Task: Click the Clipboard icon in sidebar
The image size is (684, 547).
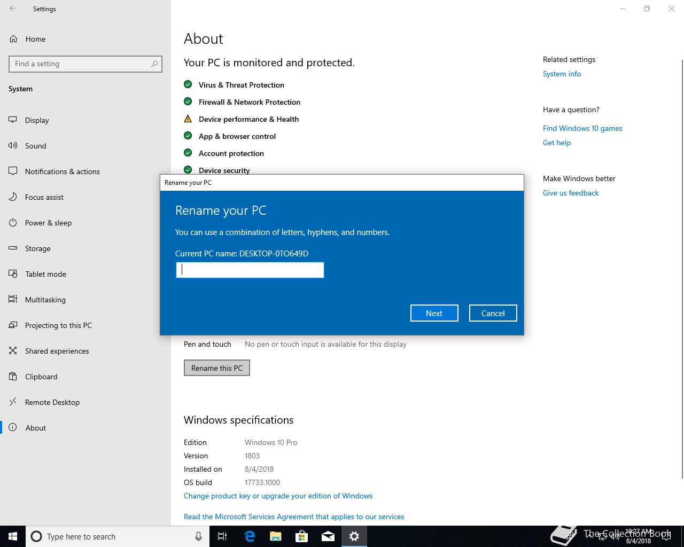Action: coord(13,377)
